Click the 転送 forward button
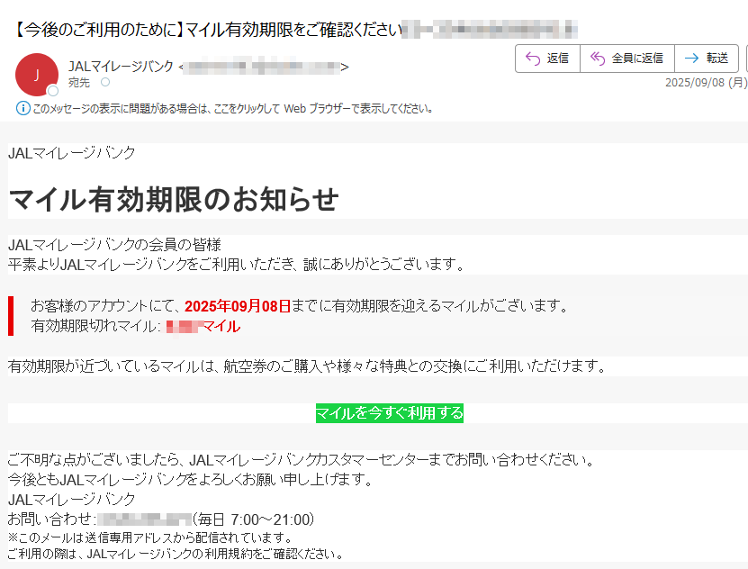This screenshot has width=748, height=569. (x=707, y=59)
